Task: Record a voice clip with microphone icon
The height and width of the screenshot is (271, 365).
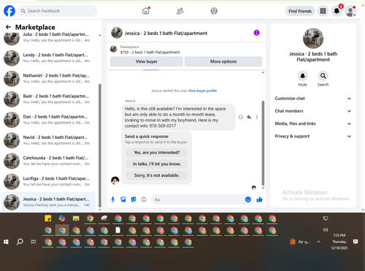Action: 113,199
